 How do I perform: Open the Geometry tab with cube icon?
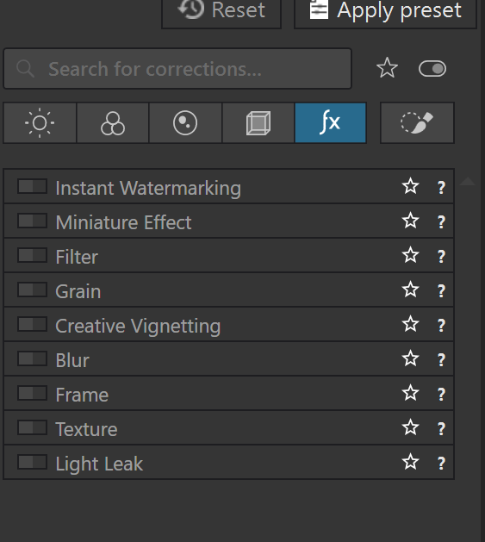coord(258,122)
